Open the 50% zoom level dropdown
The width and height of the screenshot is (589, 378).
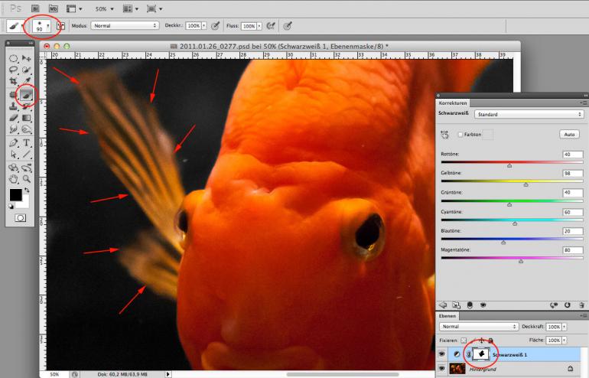(x=105, y=8)
